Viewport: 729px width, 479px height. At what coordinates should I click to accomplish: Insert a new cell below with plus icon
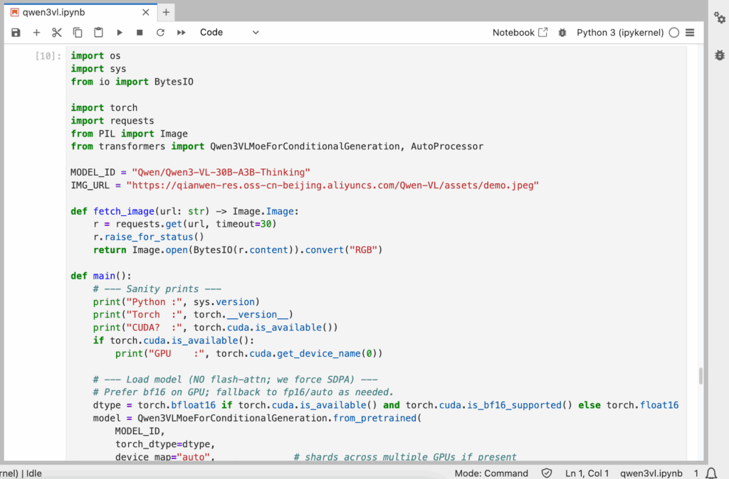36,33
